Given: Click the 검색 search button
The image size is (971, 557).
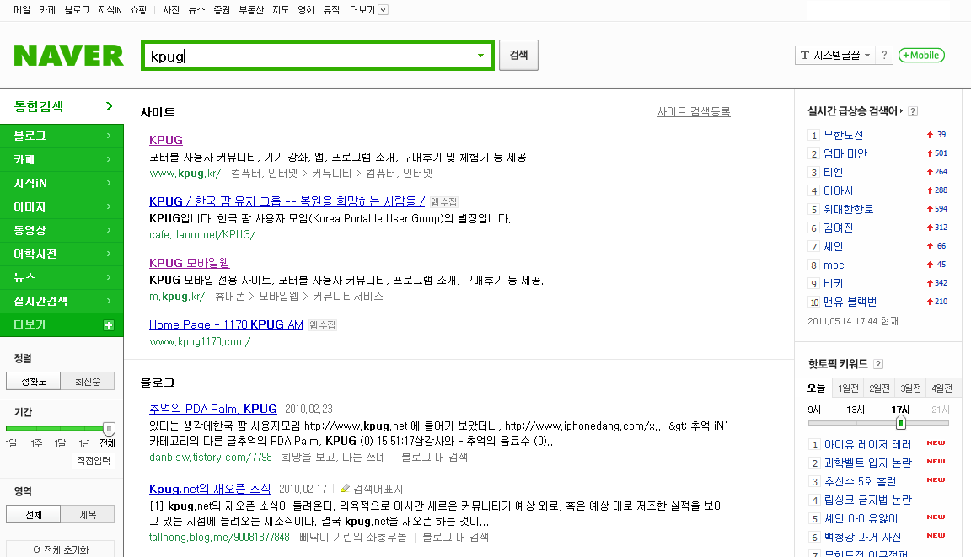Looking at the screenshot, I should 518,55.
